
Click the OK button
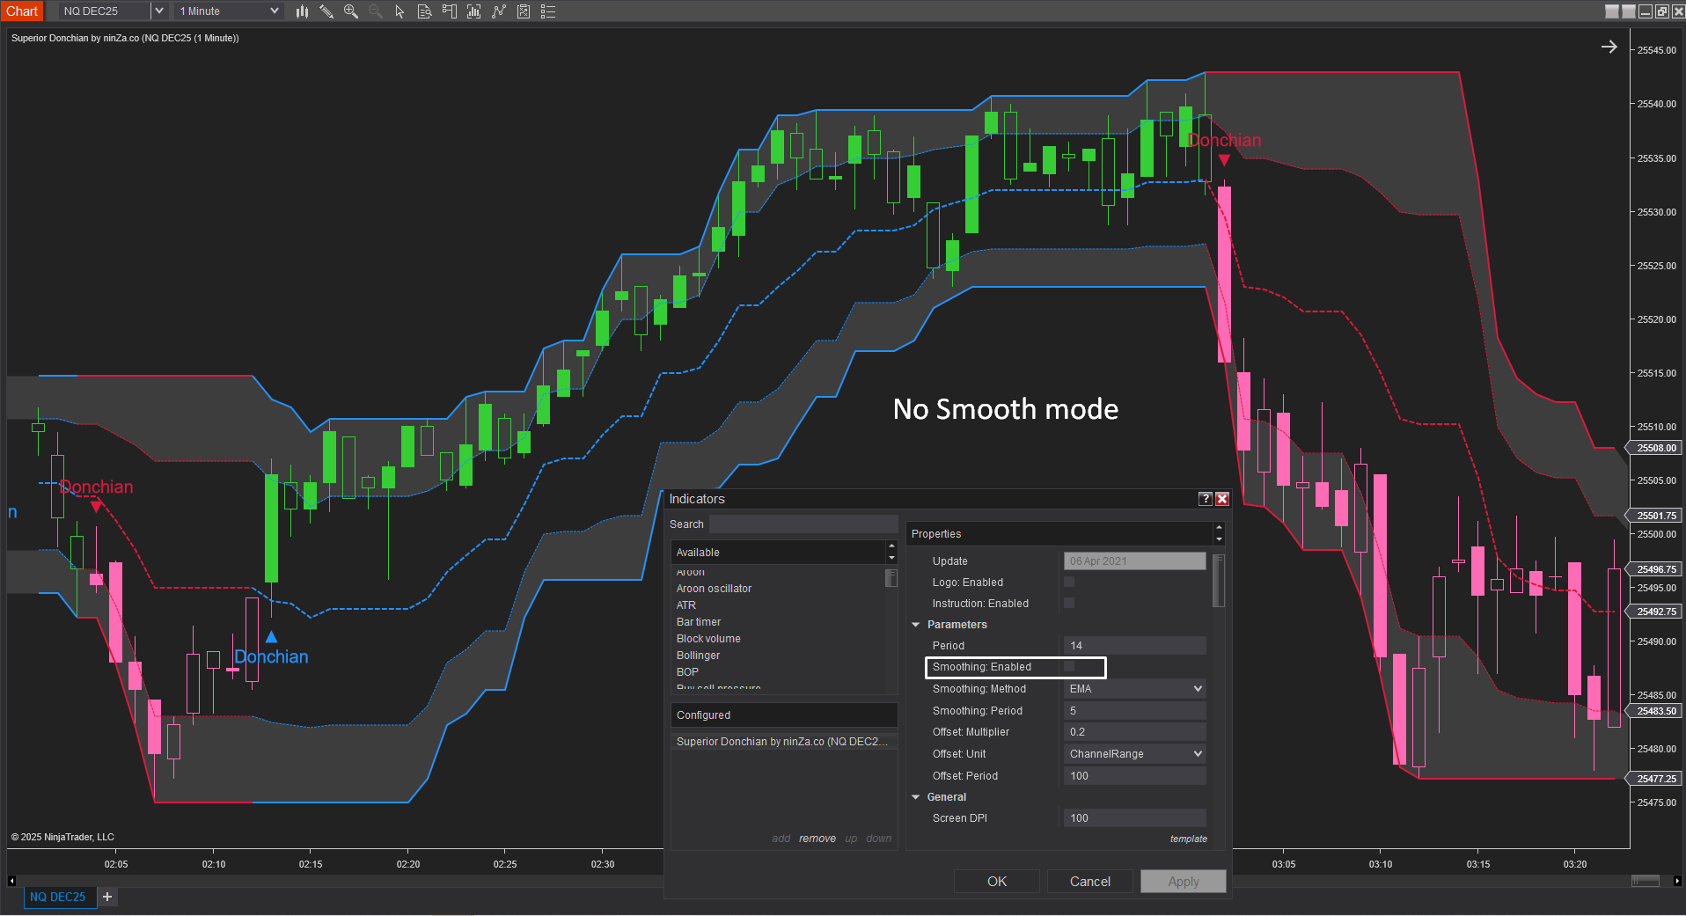tap(996, 882)
